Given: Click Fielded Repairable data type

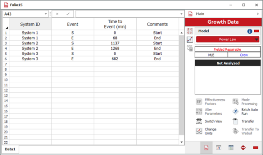Looking at the screenshot, I should point(228,49).
